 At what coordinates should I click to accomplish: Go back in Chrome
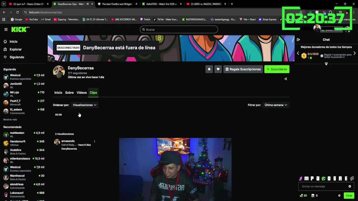(x=4, y=12)
